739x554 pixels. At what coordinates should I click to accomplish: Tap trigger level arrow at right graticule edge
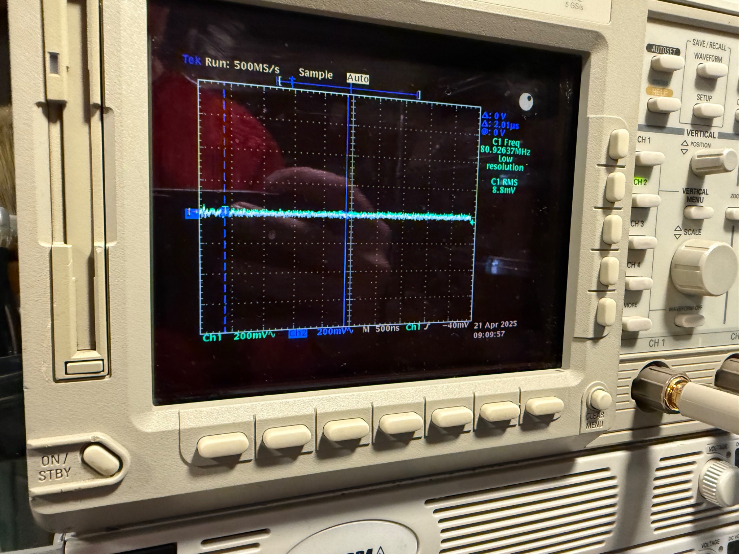(472, 223)
